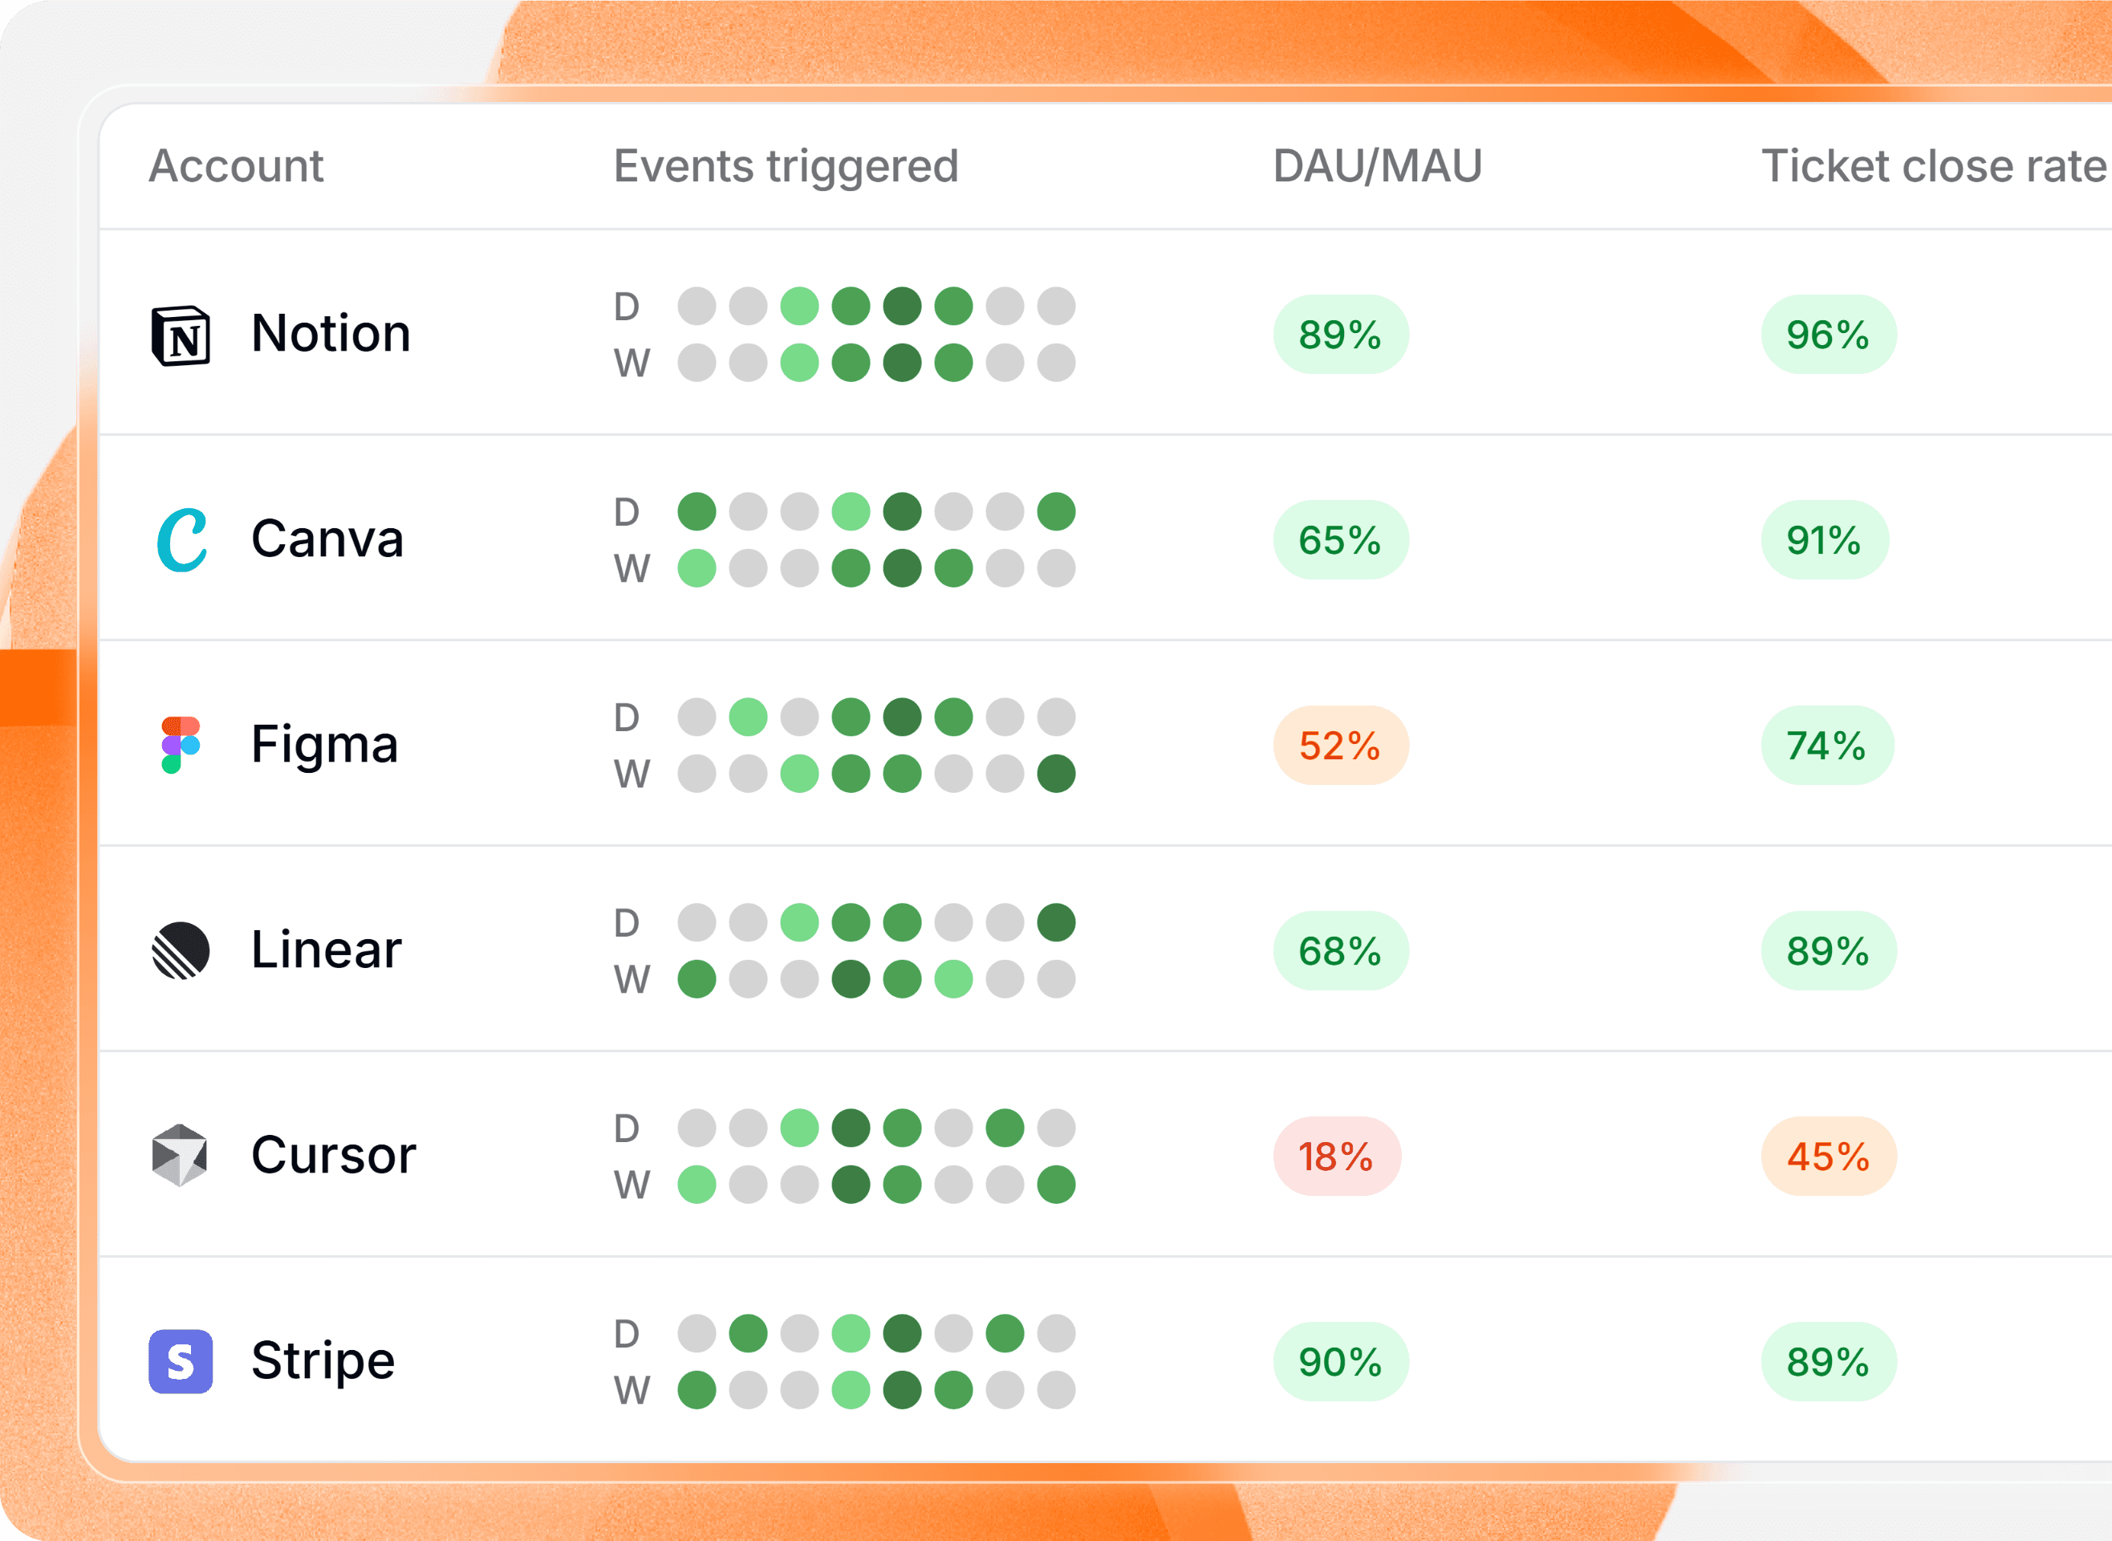2112x1541 pixels.
Task: Click the Notion logo icon
Action: pyautogui.click(x=181, y=335)
